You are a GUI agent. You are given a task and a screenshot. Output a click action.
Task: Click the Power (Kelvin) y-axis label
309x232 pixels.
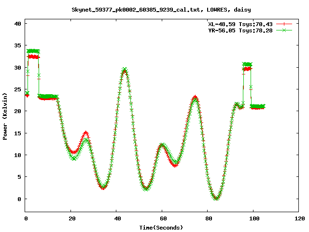click(x=5, y=116)
